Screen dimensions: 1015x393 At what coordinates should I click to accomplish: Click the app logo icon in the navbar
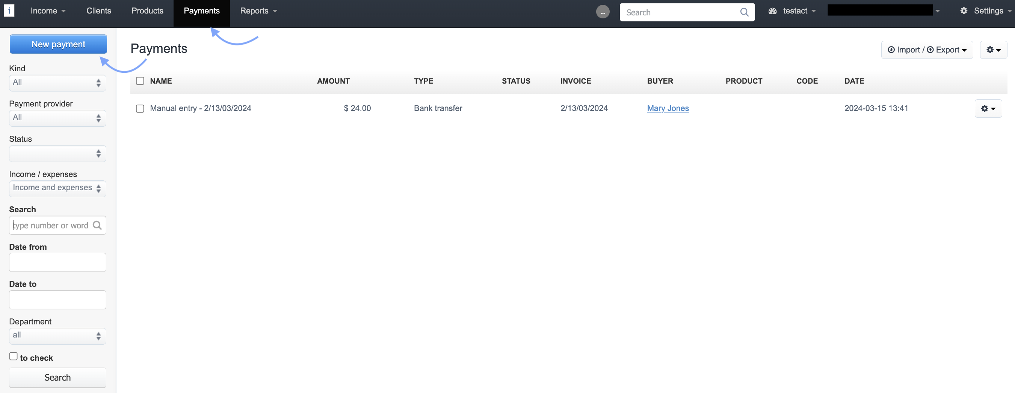[9, 10]
